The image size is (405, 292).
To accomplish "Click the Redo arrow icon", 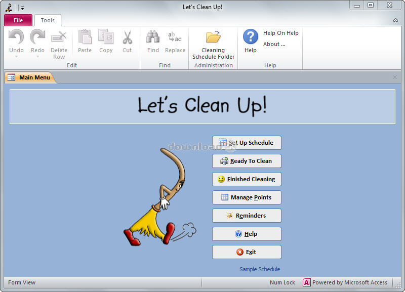I will point(37,37).
